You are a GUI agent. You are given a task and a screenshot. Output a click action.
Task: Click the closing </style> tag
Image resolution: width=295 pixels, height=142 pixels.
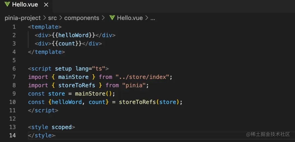point(42,135)
